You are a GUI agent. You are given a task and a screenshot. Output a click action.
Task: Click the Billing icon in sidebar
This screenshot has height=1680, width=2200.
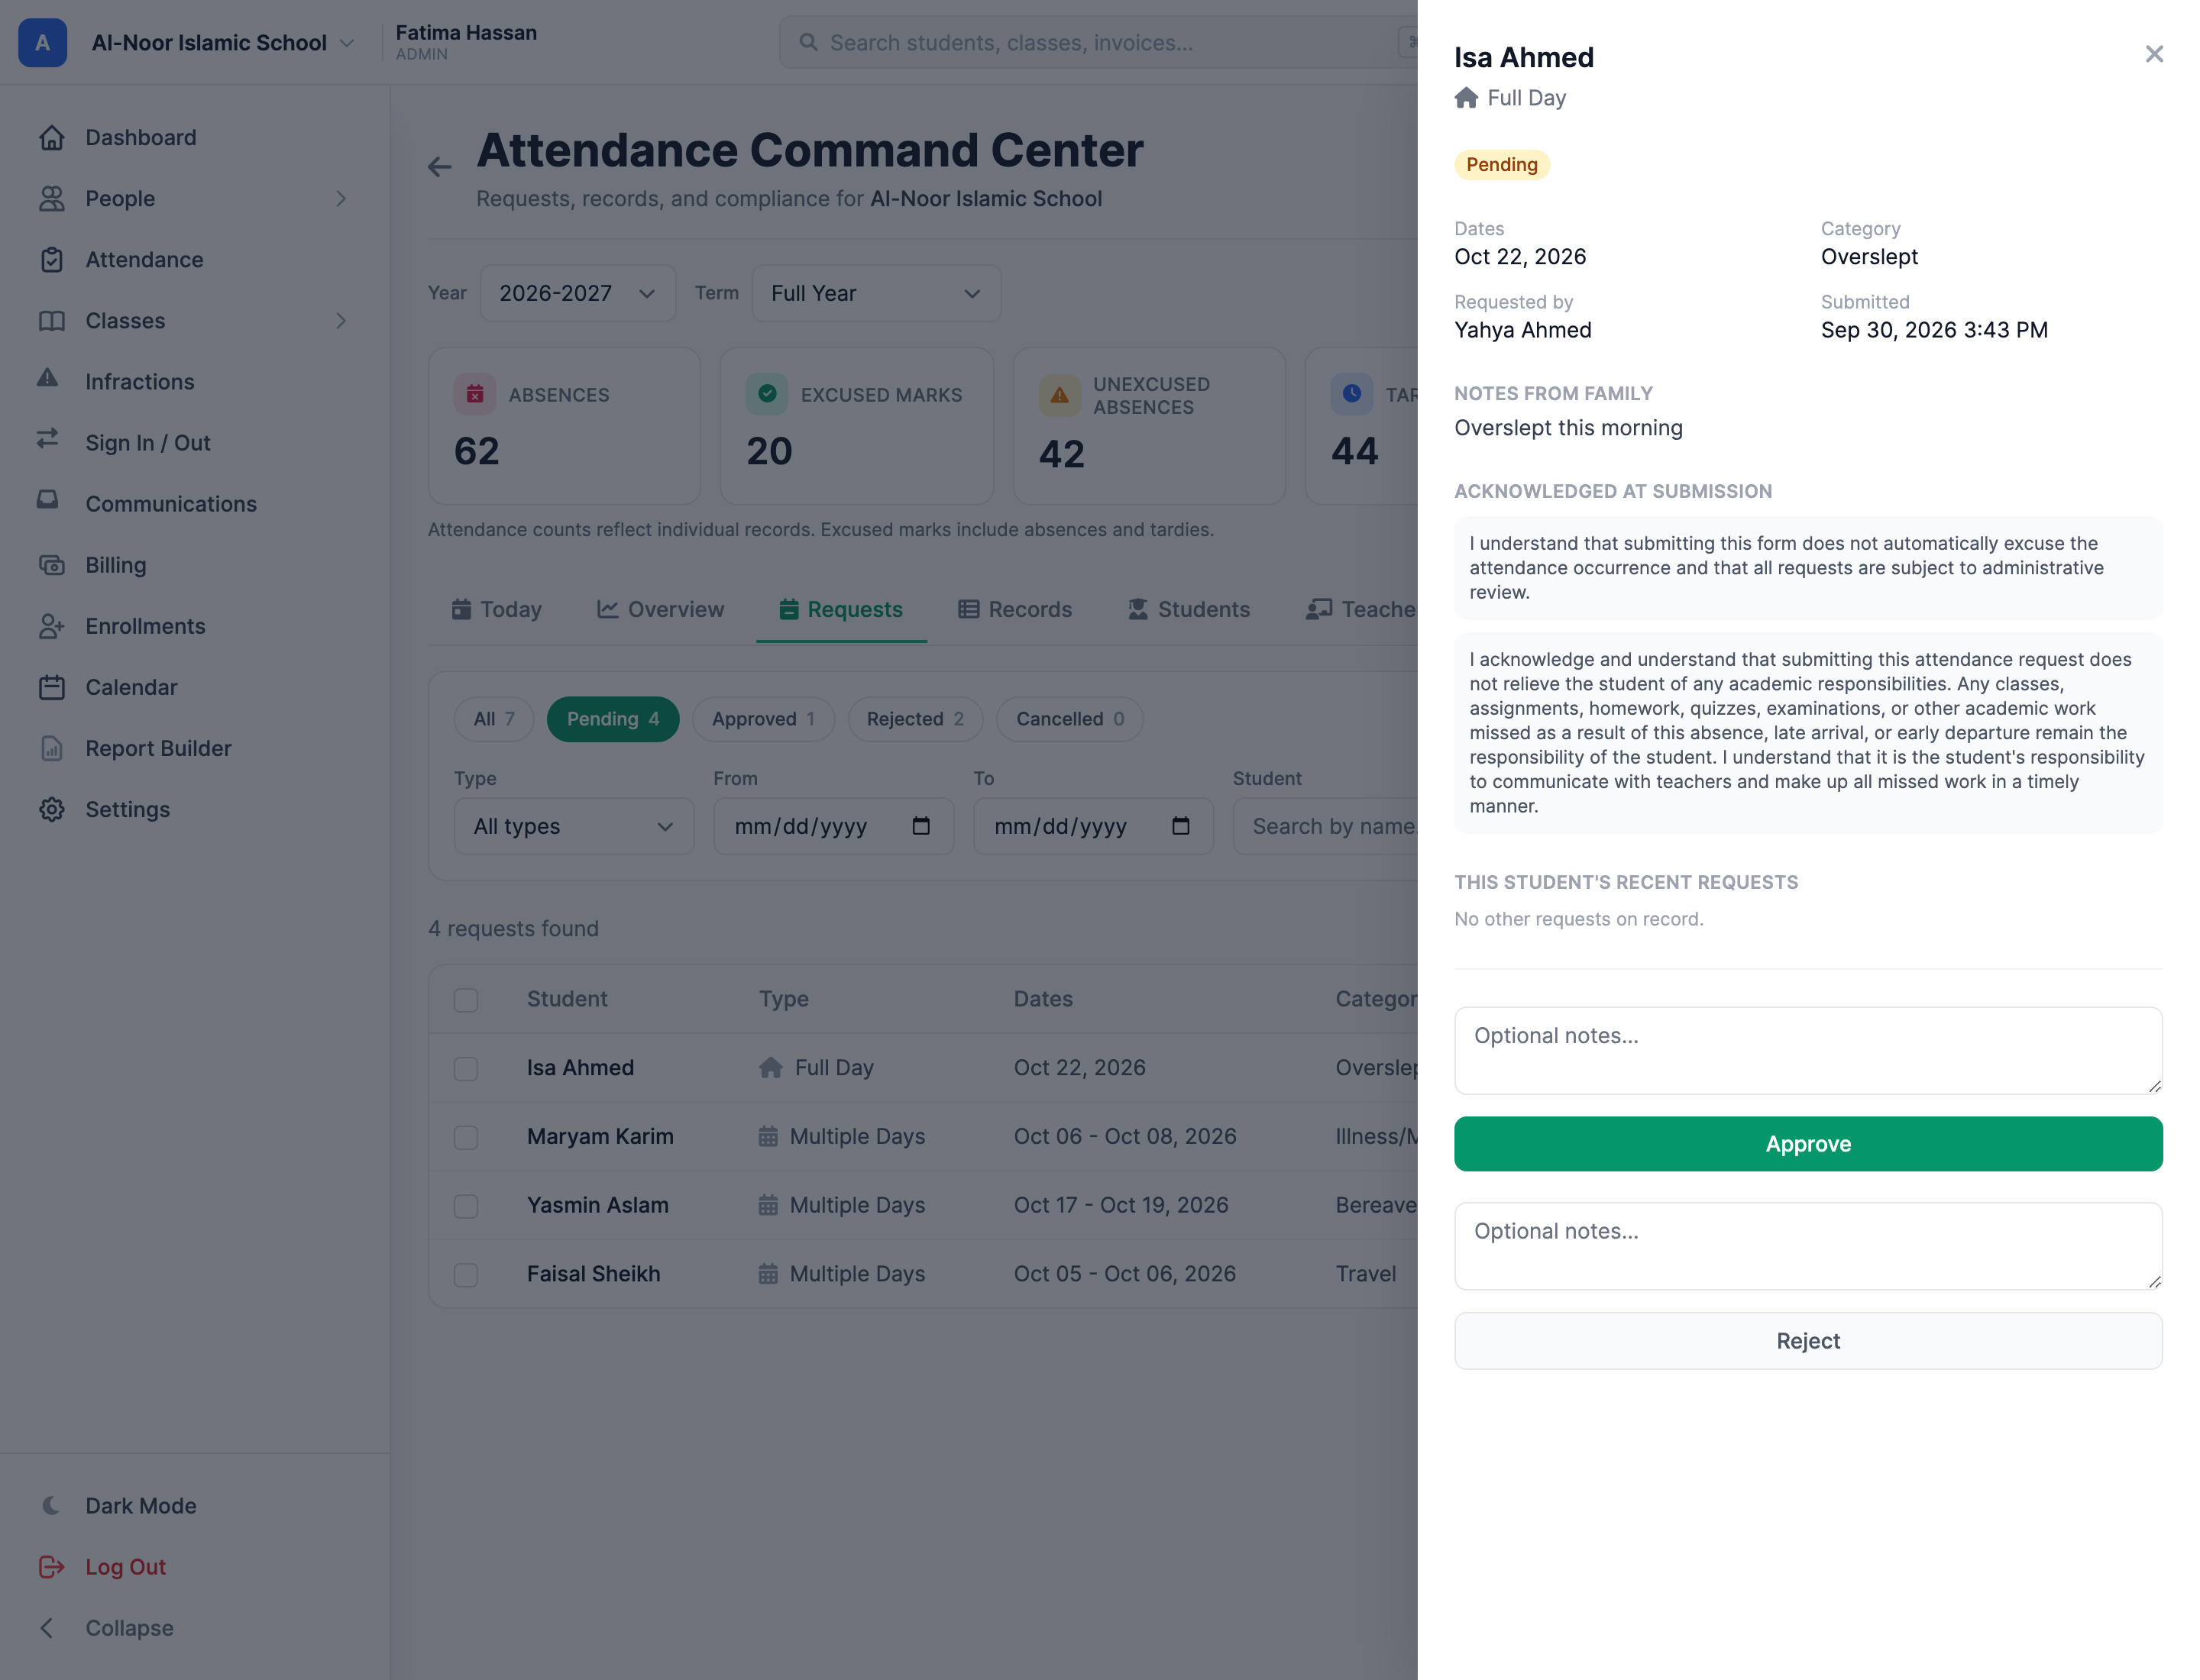tap(51, 566)
